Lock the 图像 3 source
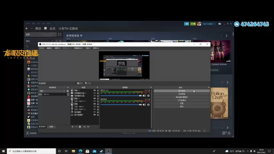 98,90
